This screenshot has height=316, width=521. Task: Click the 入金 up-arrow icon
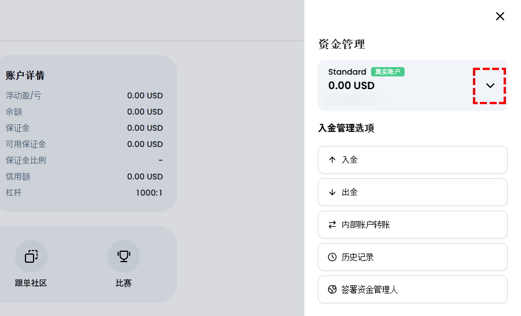tap(332, 160)
